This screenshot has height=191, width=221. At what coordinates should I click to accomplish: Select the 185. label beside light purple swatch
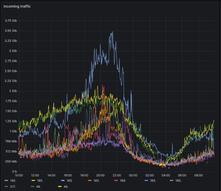178,181
